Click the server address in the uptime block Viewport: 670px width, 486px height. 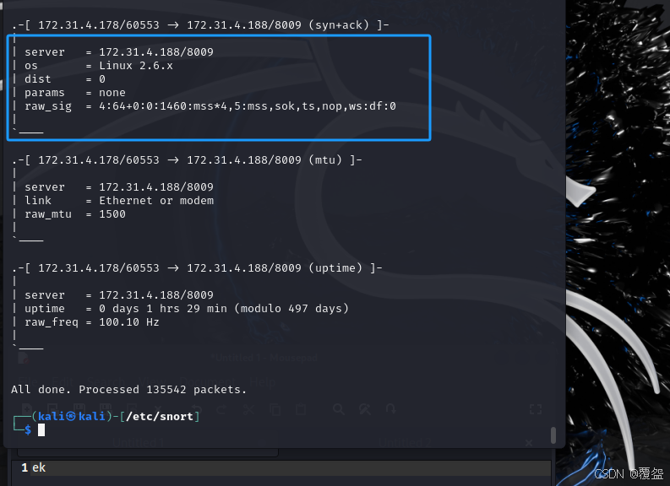click(x=156, y=294)
